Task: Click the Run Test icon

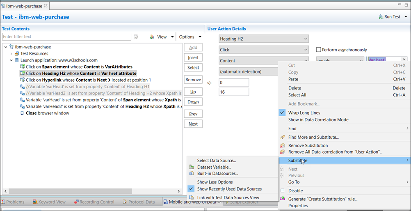Action: click(381, 17)
